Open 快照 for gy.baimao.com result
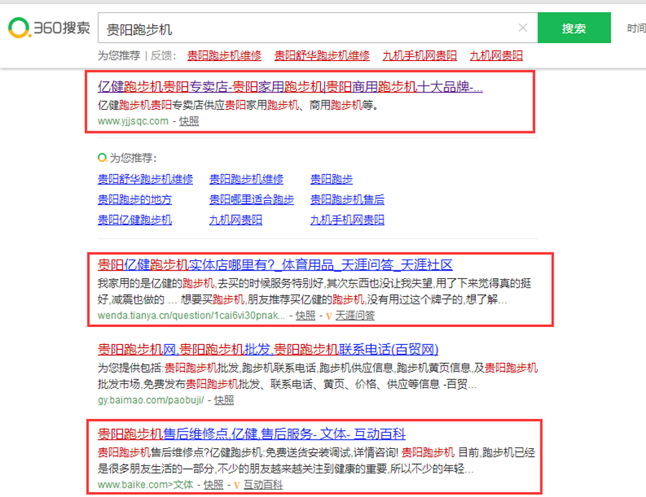 [224, 400]
